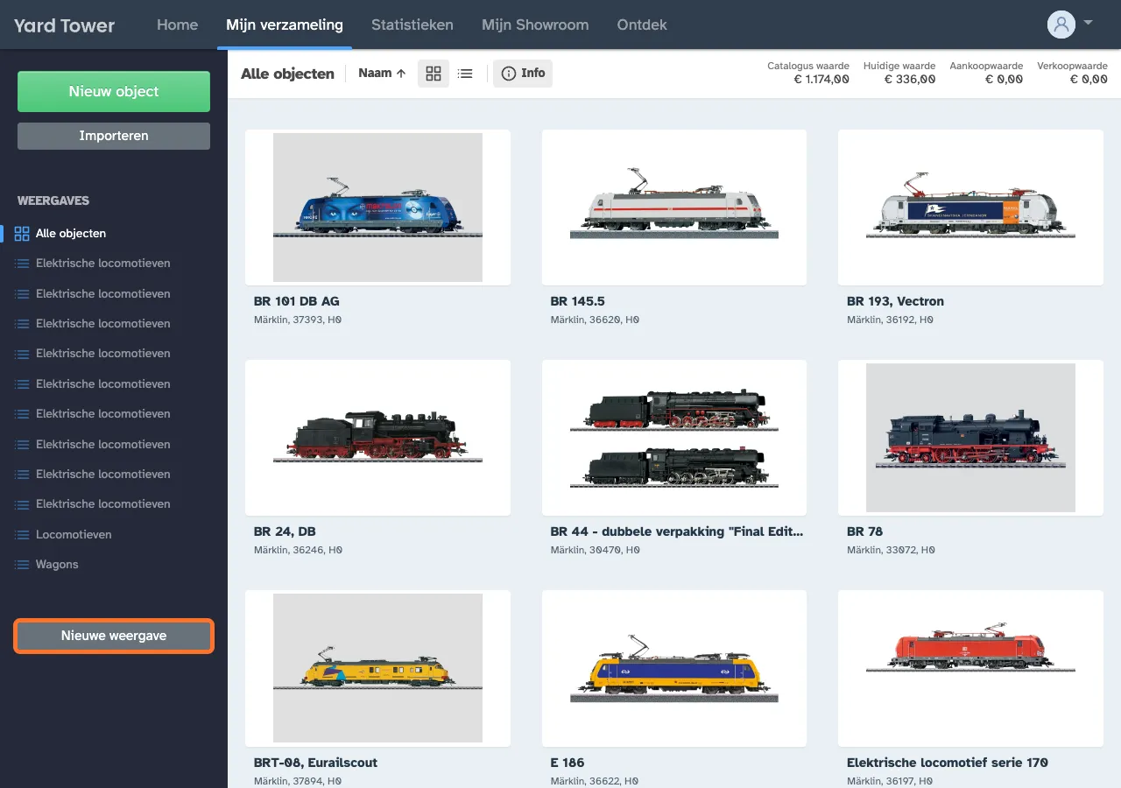Click the Verkoopwaarde € 0,00 value
This screenshot has width=1121, height=788.
pyautogui.click(x=1072, y=73)
